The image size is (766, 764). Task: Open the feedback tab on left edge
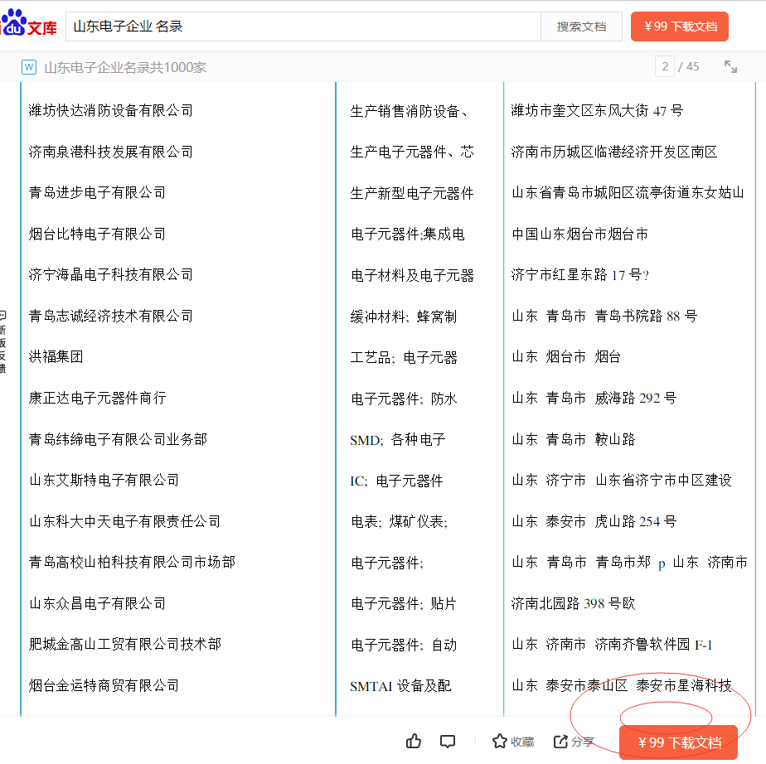3,341
